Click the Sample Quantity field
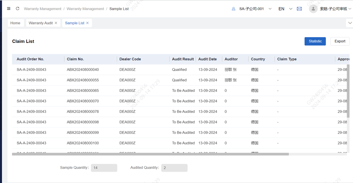 point(104,168)
